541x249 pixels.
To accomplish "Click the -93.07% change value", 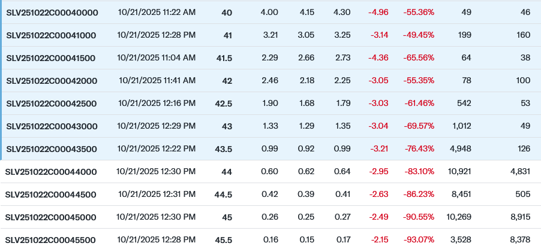I will 419,240.
